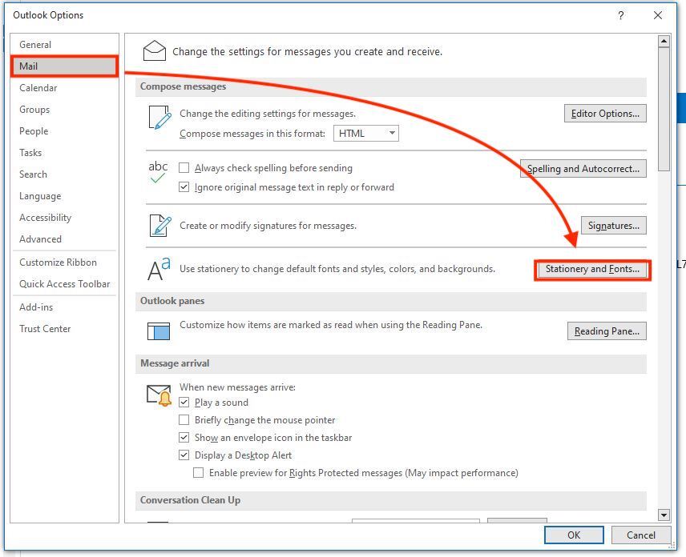Click the vertical scrollbar thumb
The width and height of the screenshot is (686, 557).
664,109
